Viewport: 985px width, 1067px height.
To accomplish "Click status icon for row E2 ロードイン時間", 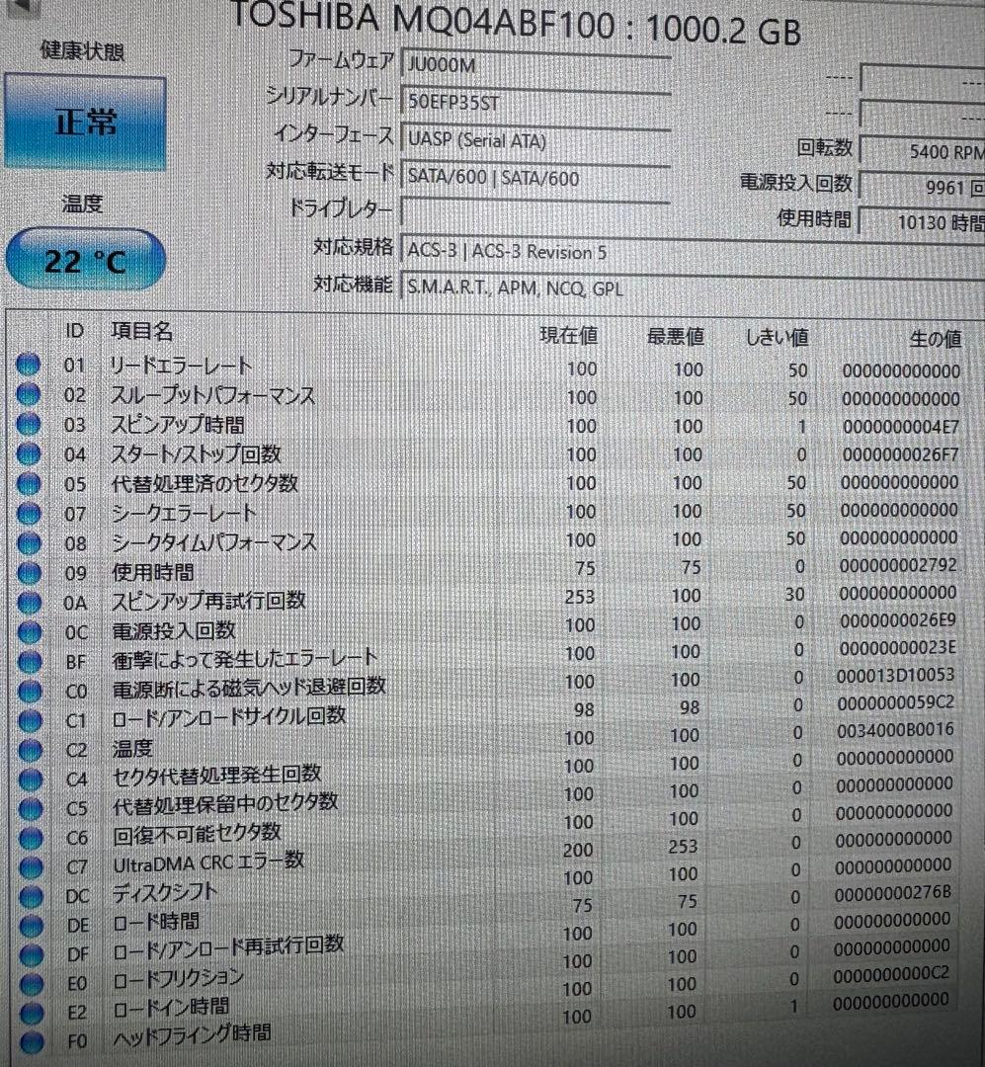I will pyautogui.click(x=32, y=1014).
